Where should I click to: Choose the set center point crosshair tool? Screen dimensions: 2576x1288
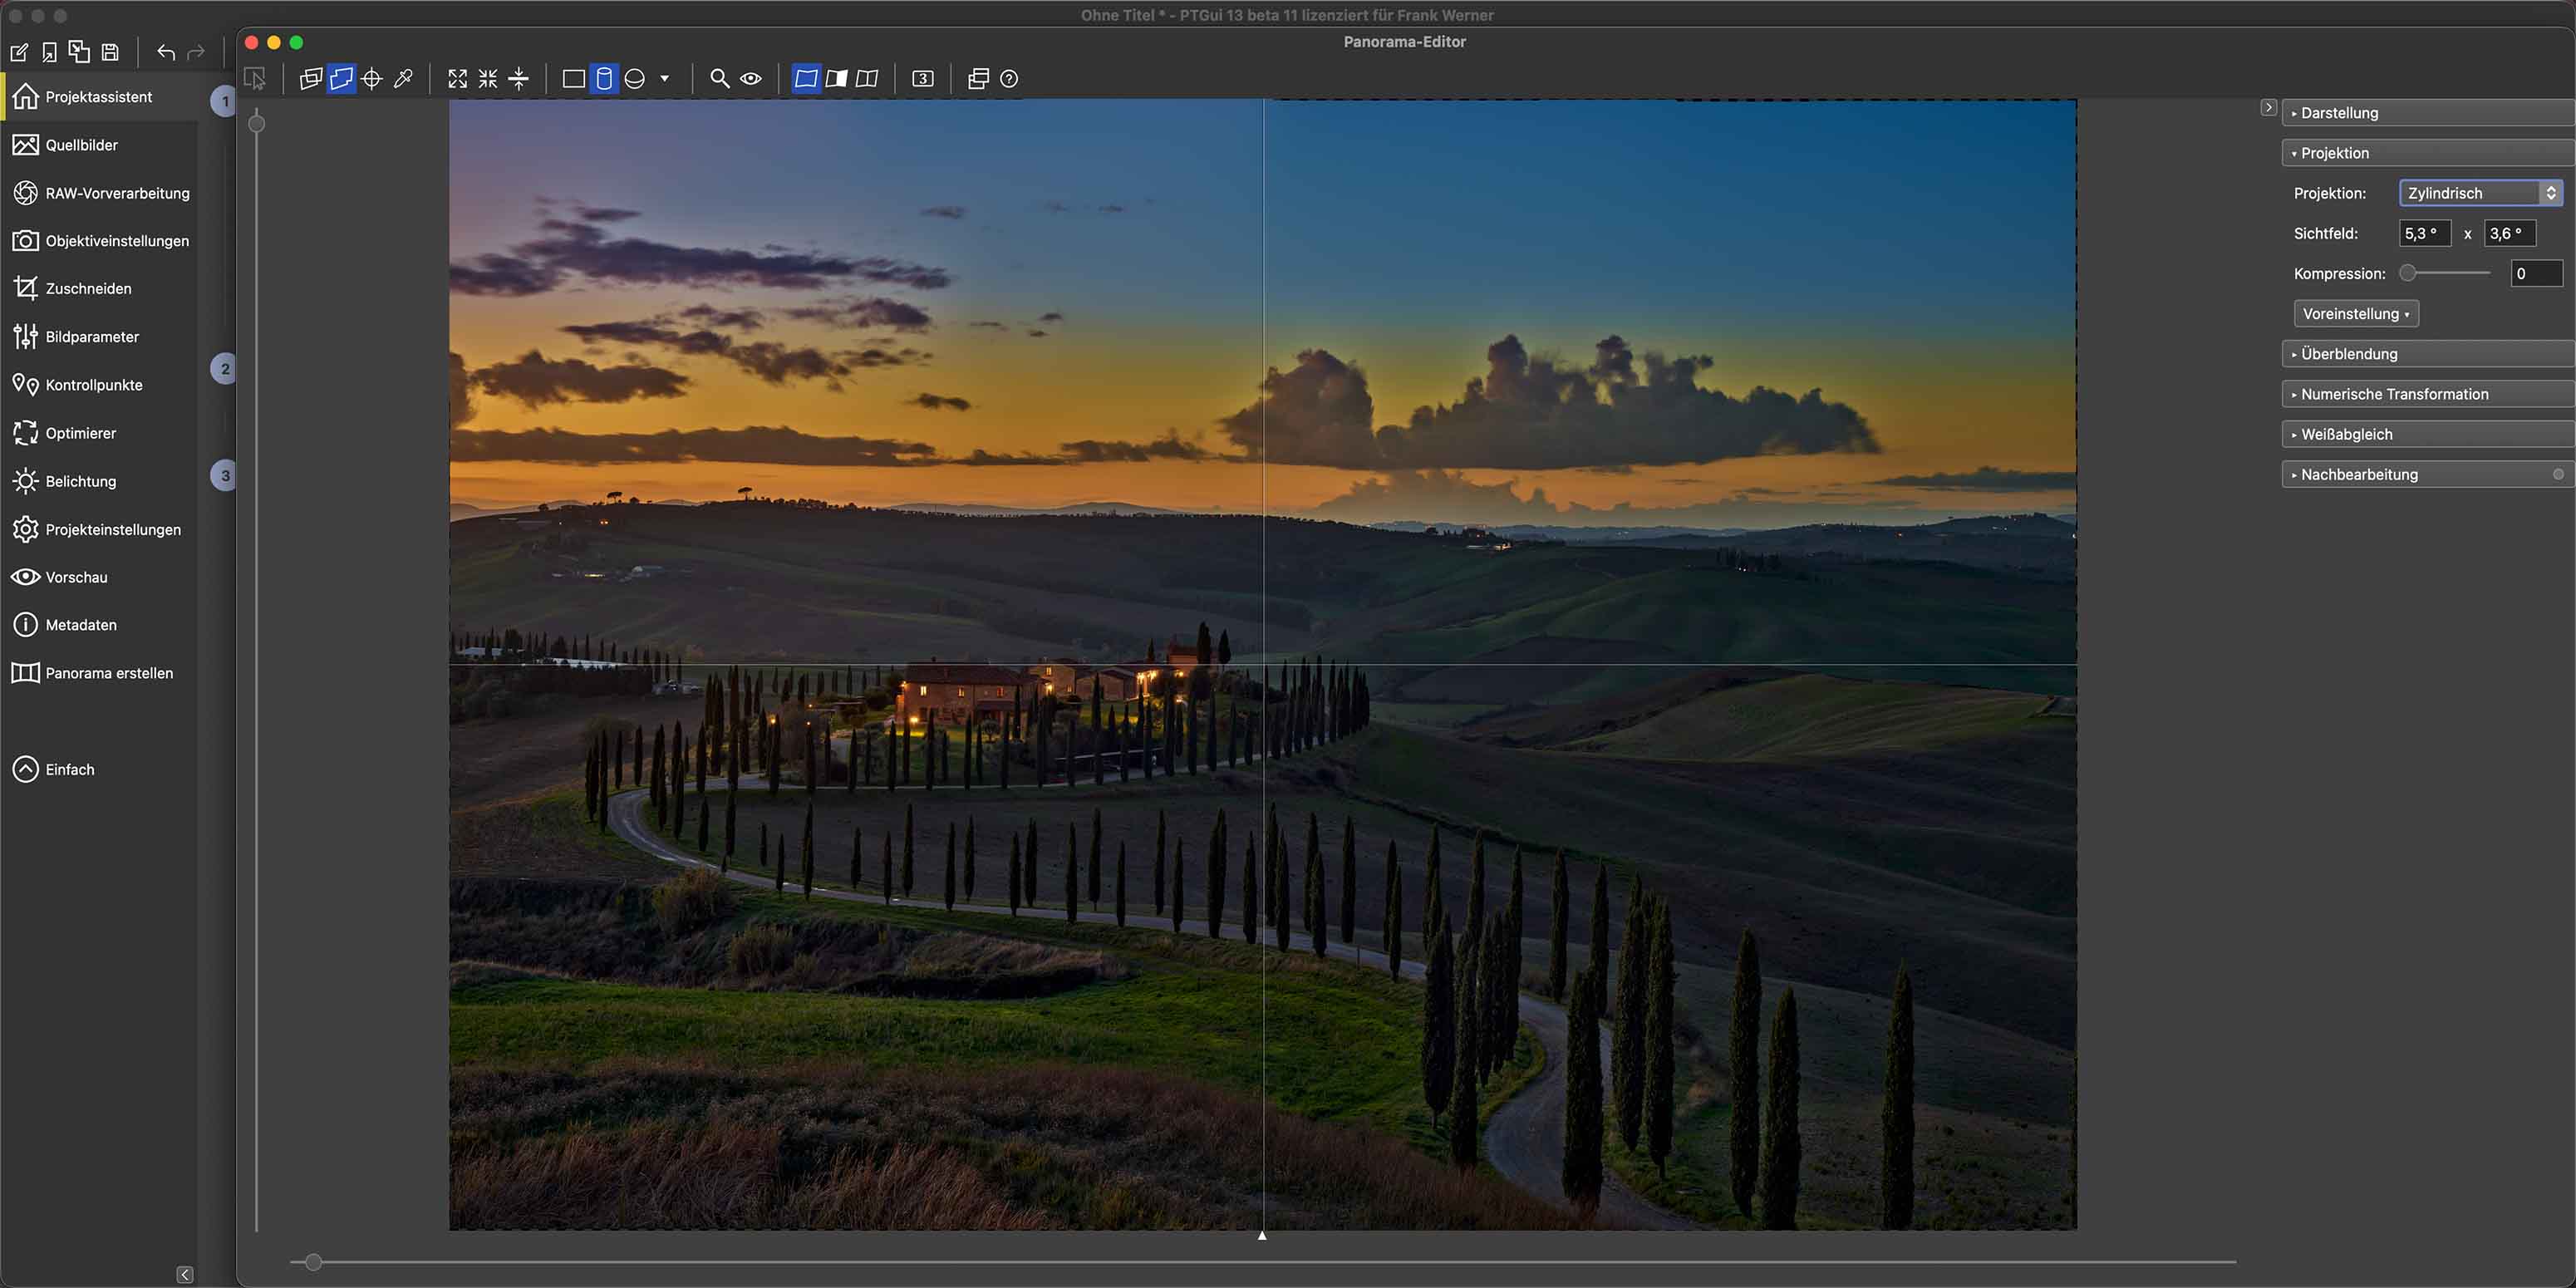pyautogui.click(x=372, y=79)
